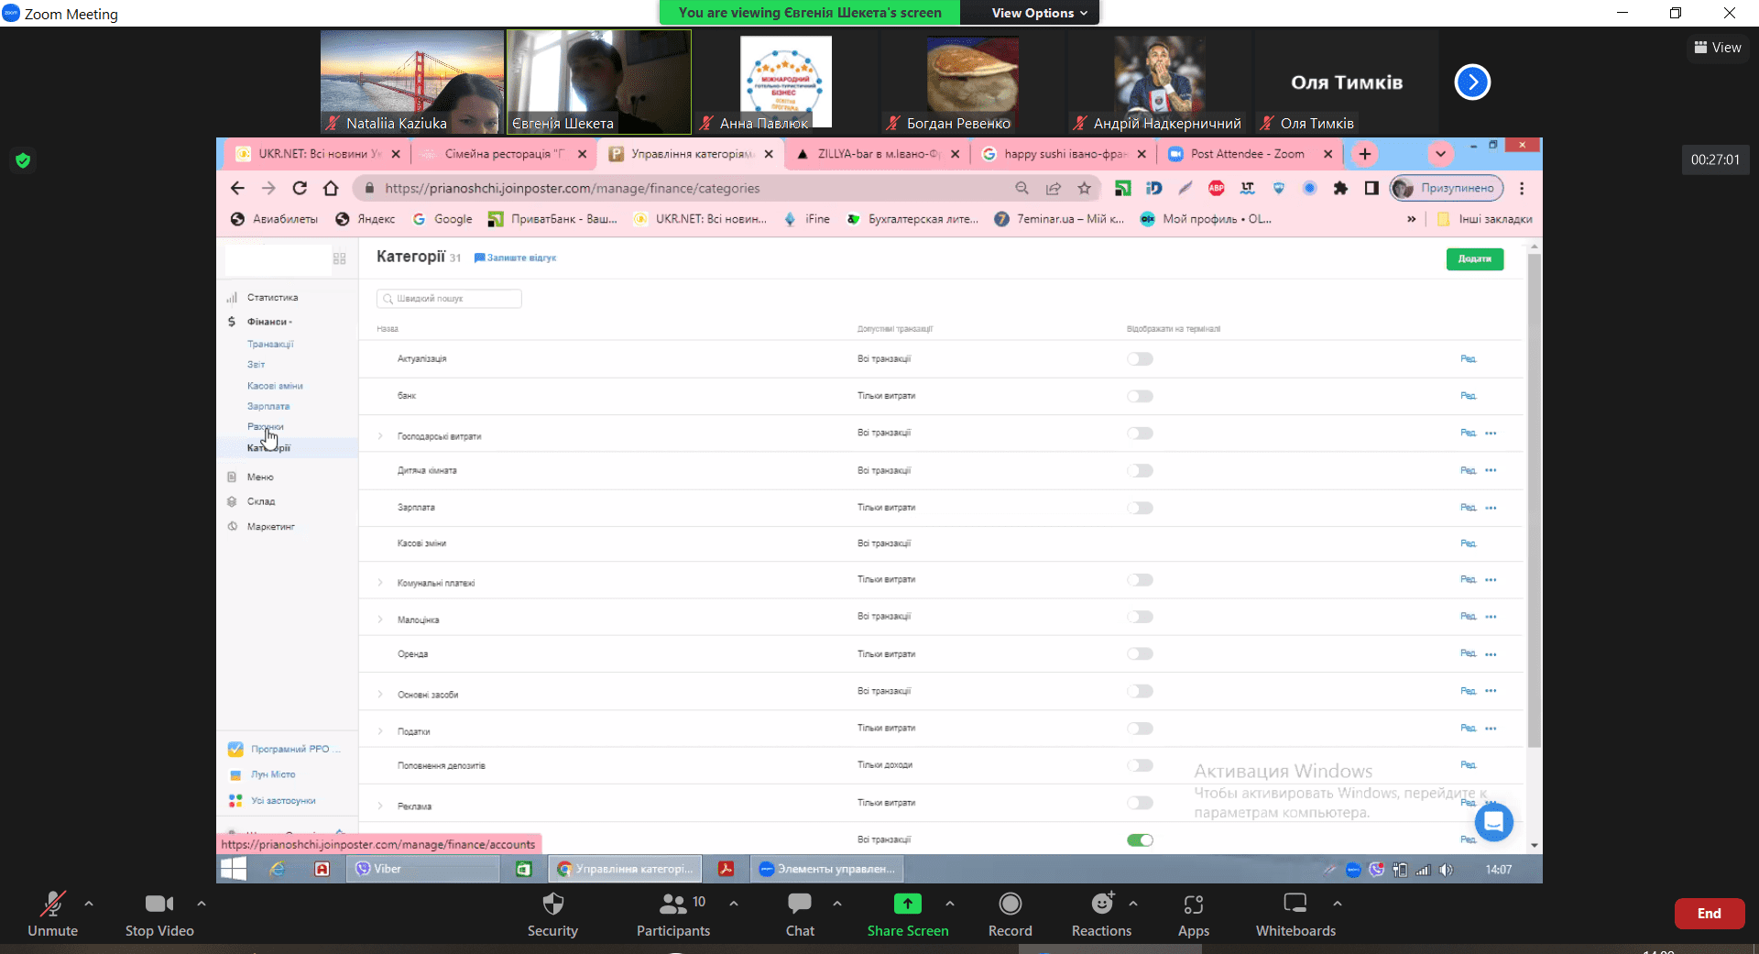Screen dimensions: 1759x954
Task: Toggle terminal display for Актуалізація category
Action: pos(1140,359)
